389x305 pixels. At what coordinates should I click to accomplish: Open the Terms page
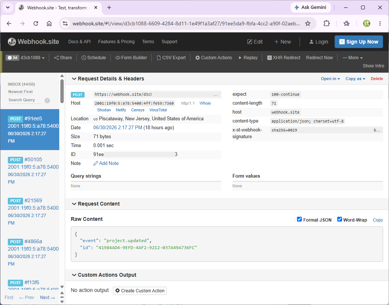click(x=148, y=42)
